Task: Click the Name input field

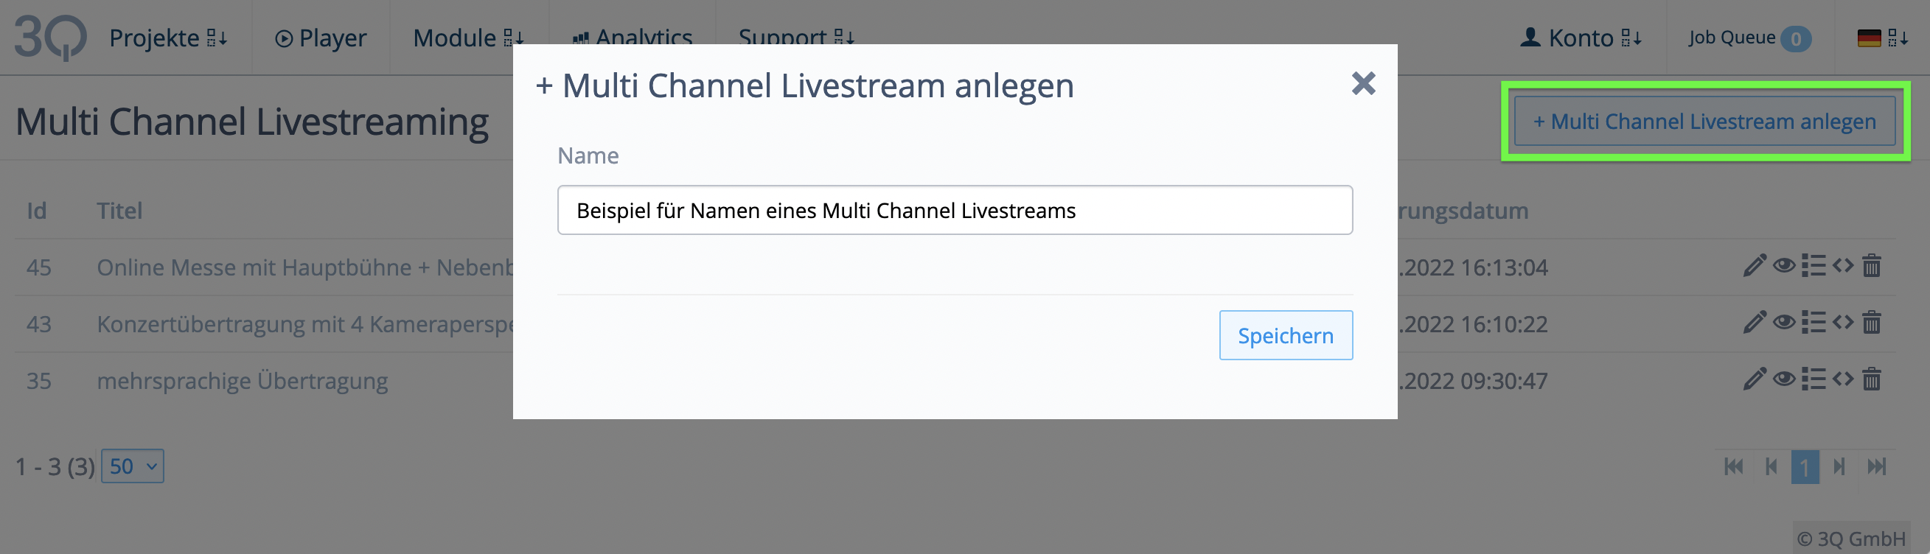Action: [955, 211]
